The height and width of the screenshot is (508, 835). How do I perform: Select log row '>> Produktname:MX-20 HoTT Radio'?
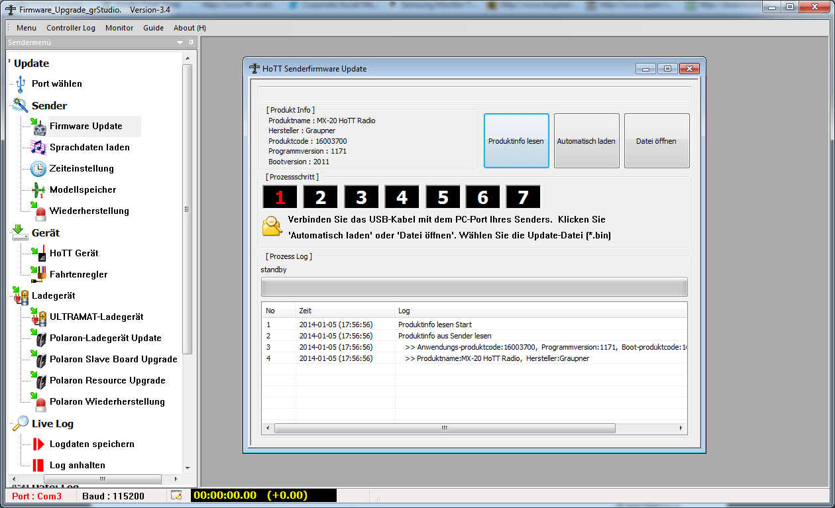point(474,358)
